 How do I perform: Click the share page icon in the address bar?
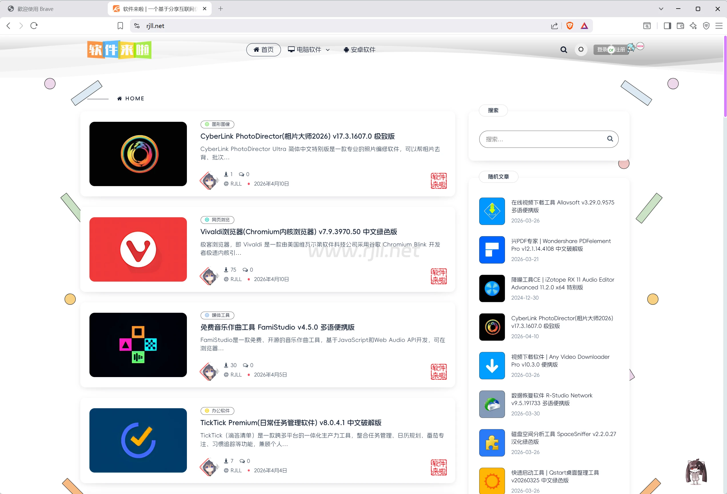coord(554,26)
